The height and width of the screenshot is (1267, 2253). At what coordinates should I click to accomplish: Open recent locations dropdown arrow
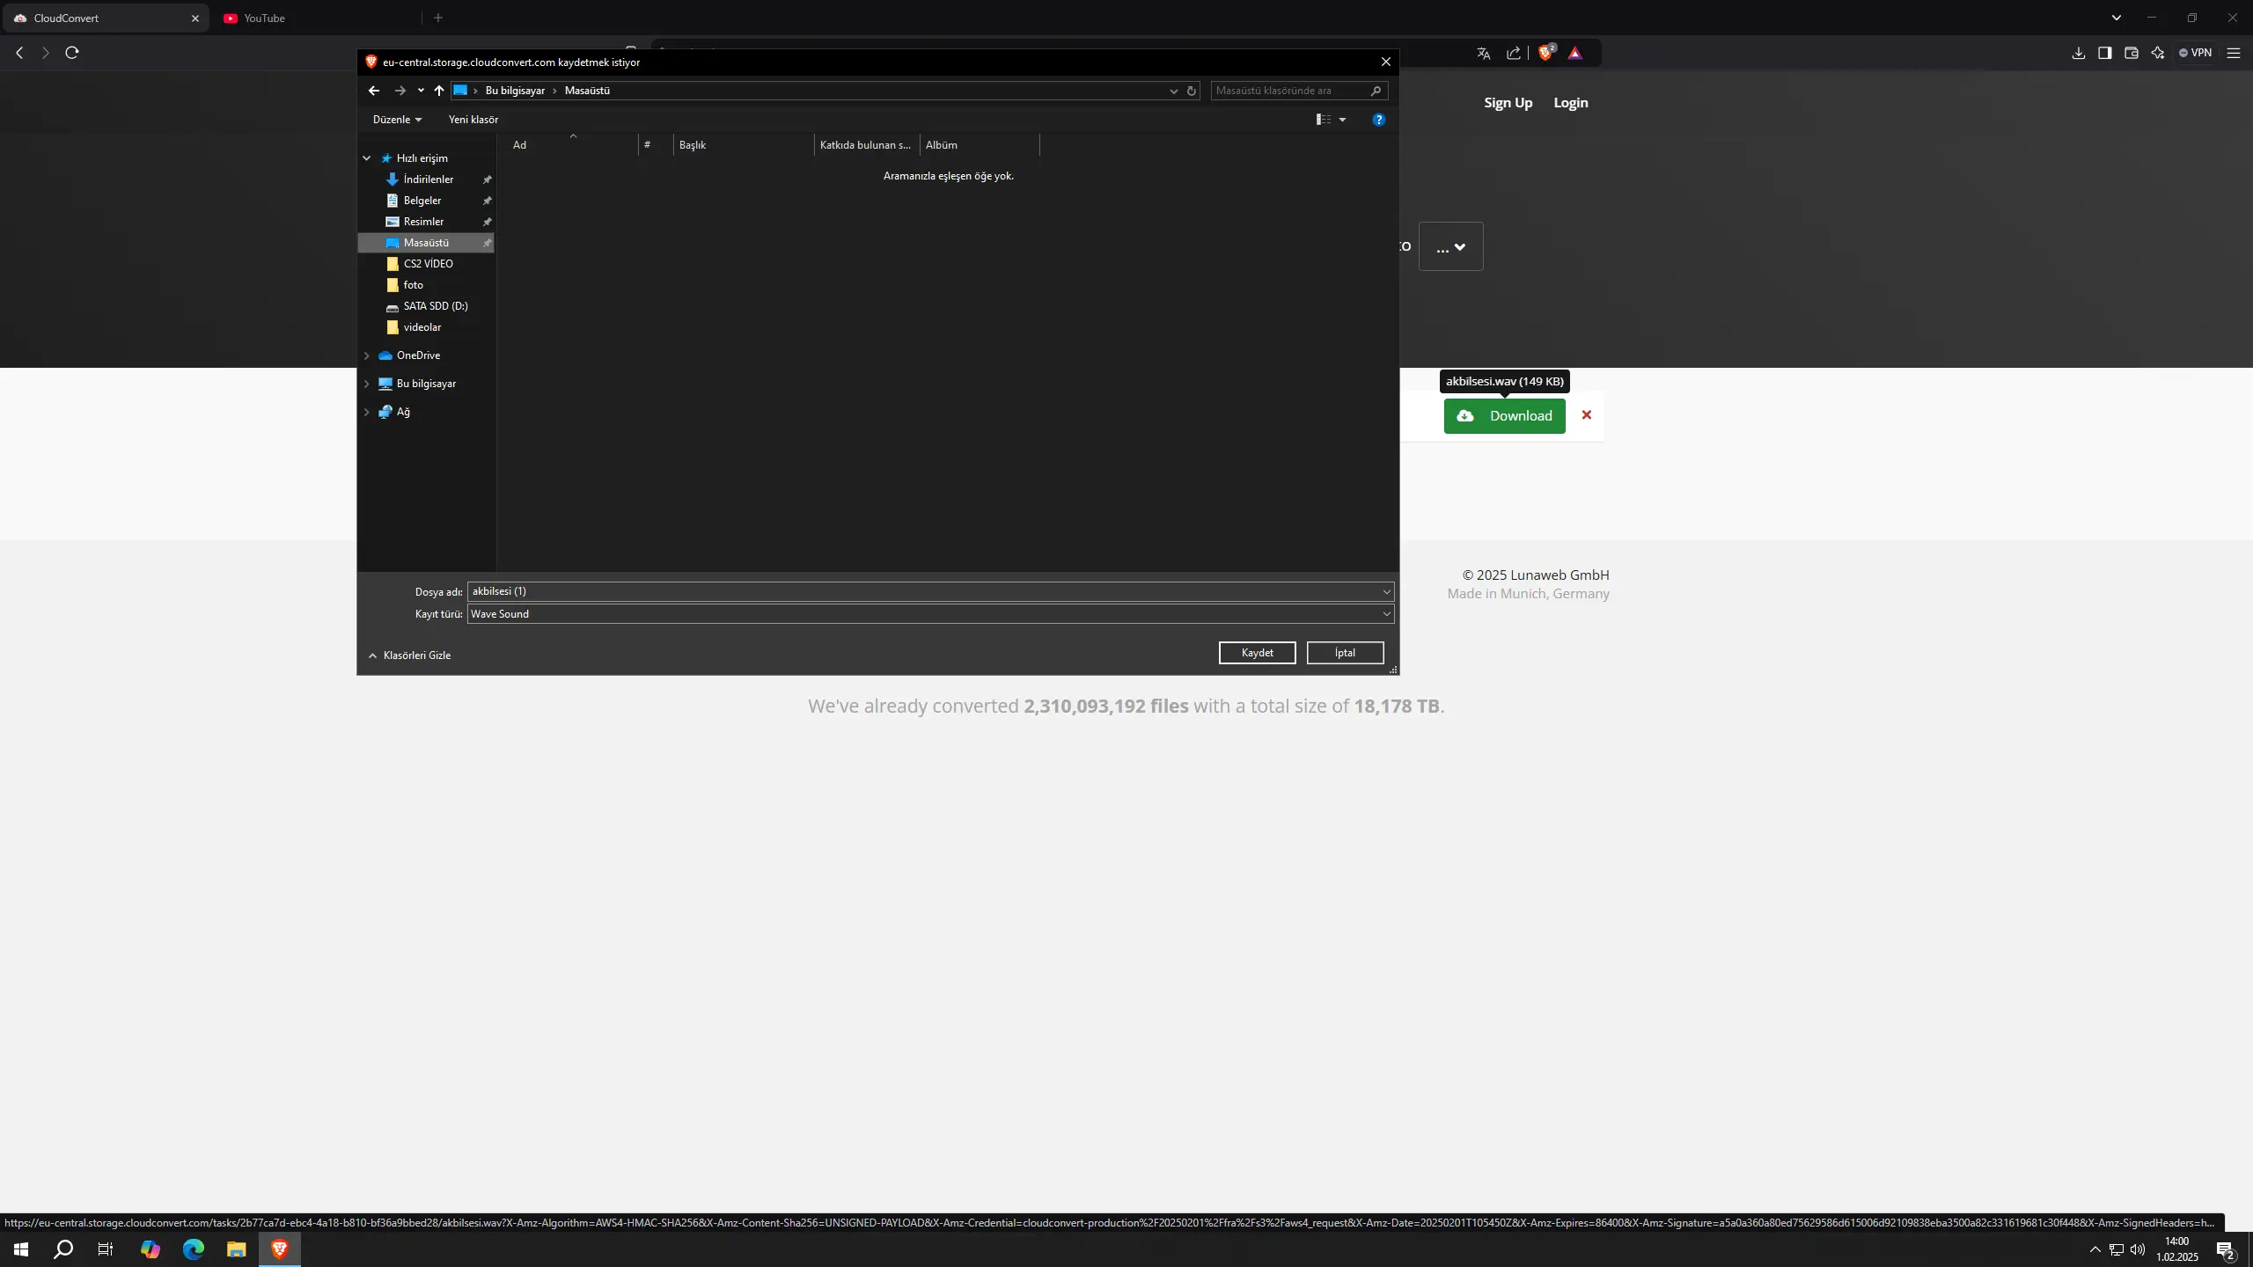421,91
